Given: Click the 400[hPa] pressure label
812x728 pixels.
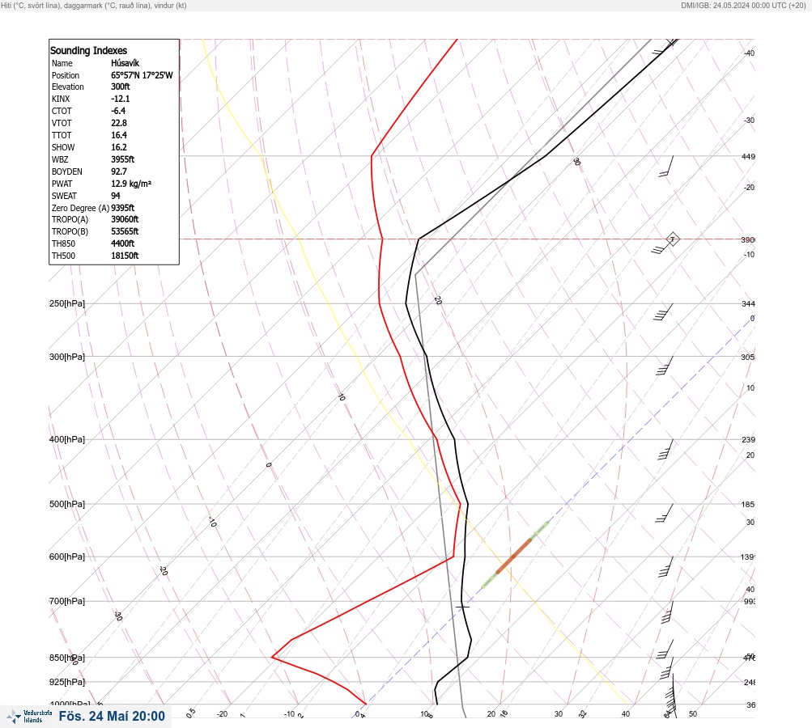Looking at the screenshot, I should coord(67,439).
